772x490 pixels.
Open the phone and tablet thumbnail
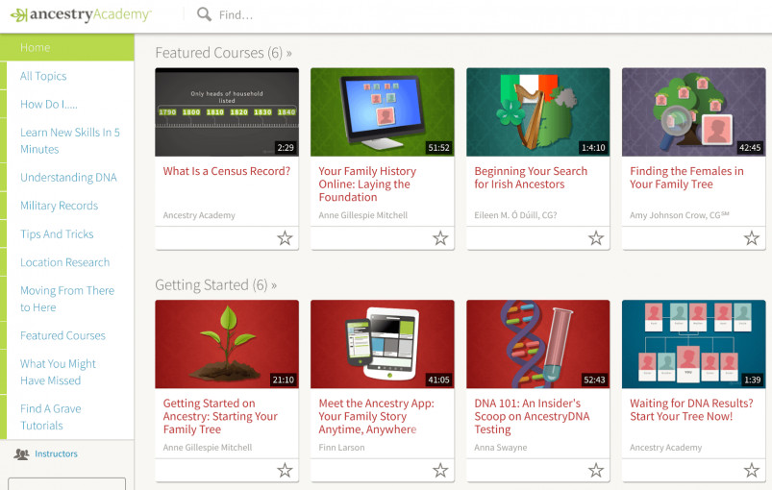coord(382,344)
